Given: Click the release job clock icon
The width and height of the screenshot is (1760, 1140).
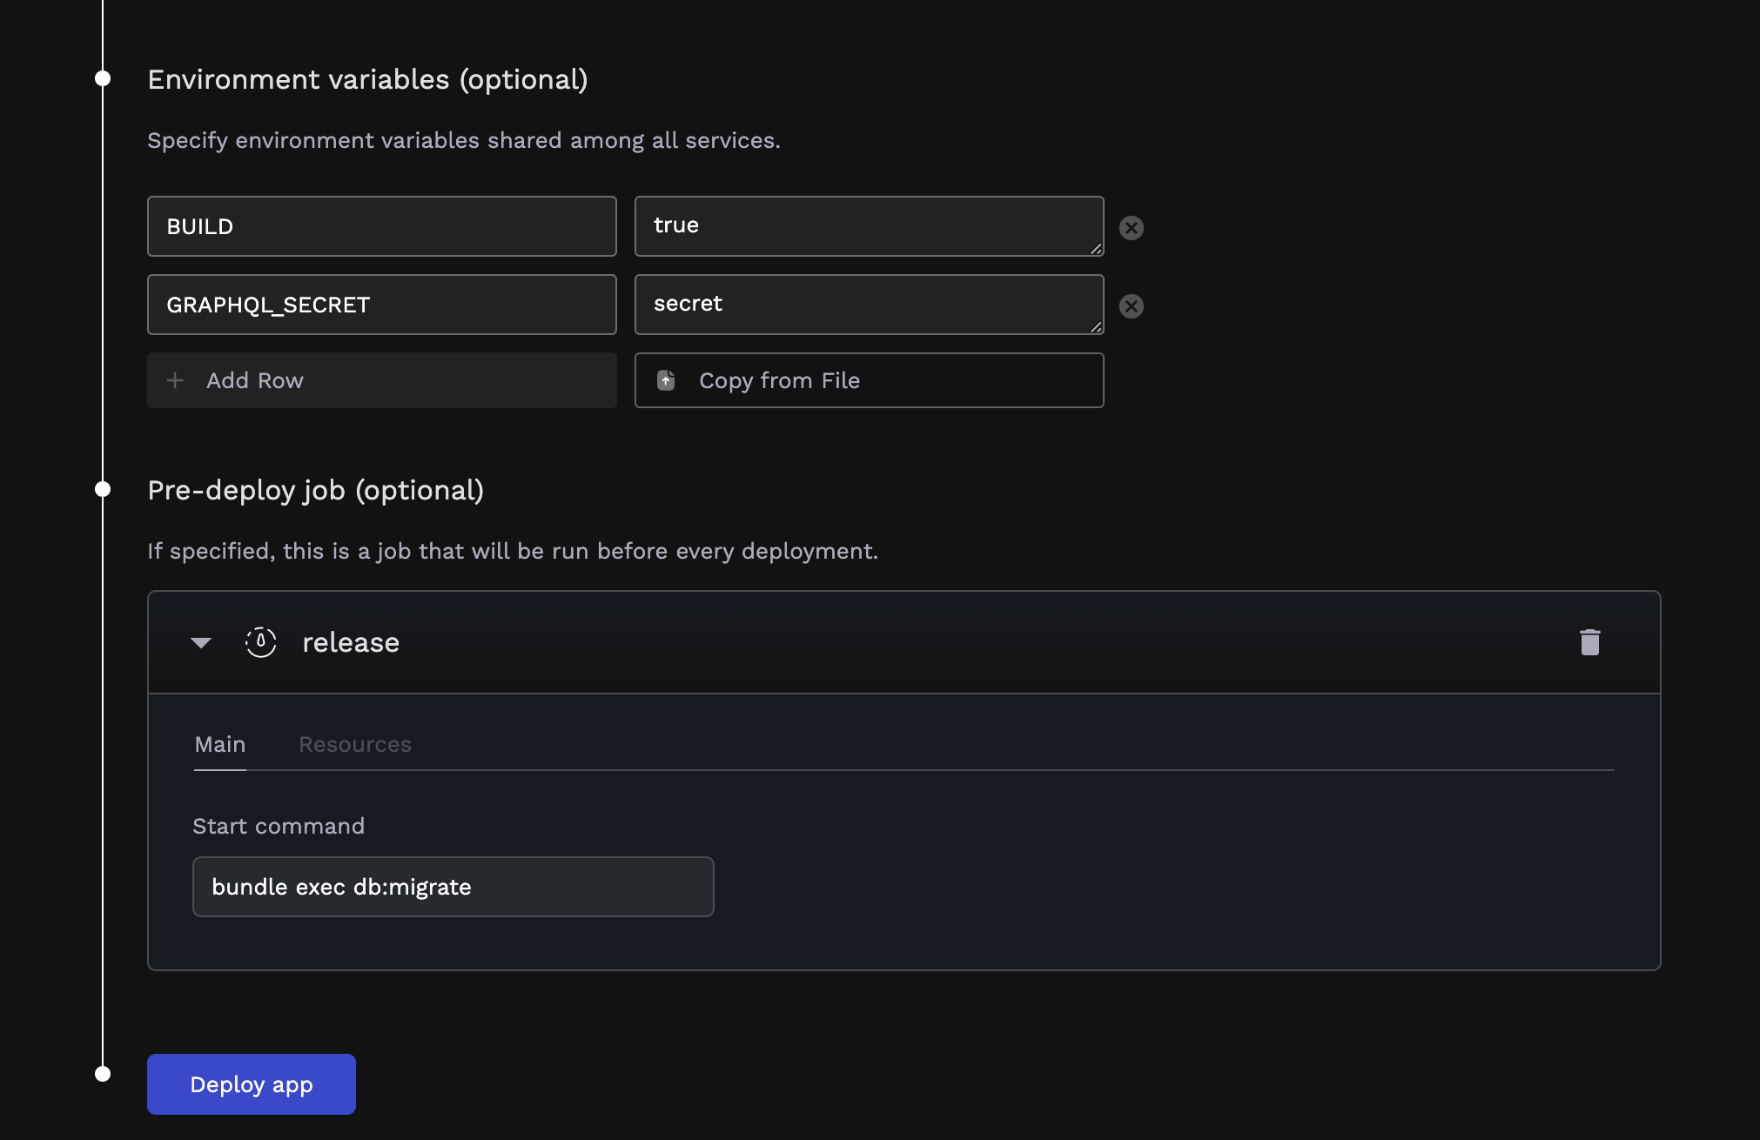Looking at the screenshot, I should click(260, 642).
